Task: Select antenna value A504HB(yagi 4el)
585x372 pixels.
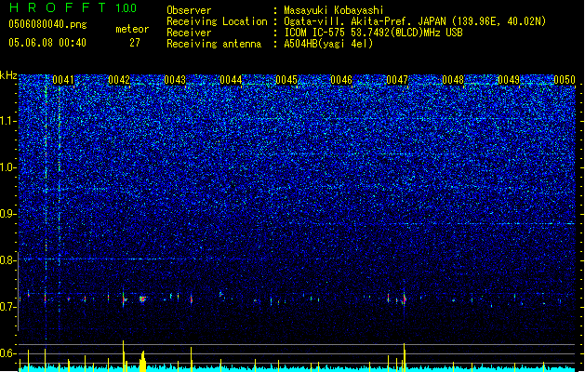Action: pyautogui.click(x=328, y=44)
